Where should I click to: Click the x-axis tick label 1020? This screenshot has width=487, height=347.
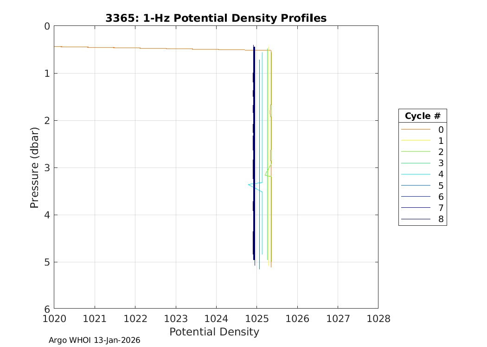[54, 319]
